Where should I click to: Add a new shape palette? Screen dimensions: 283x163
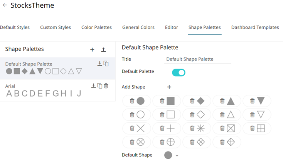(x=92, y=49)
